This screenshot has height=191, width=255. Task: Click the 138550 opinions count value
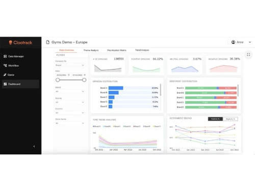(x=119, y=59)
